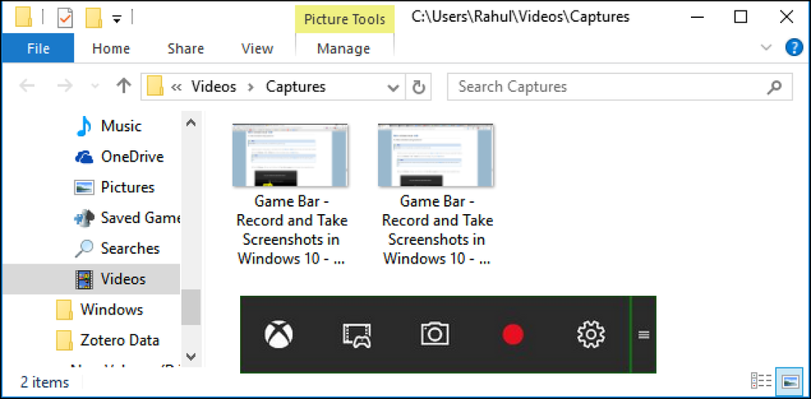The image size is (811, 399).
Task: Open the Manage tab
Action: pyautogui.click(x=343, y=49)
